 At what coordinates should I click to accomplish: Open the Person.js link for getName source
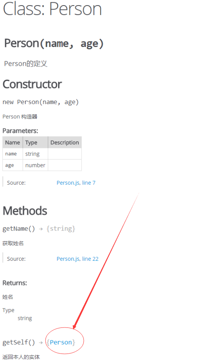pyautogui.click(x=68, y=259)
